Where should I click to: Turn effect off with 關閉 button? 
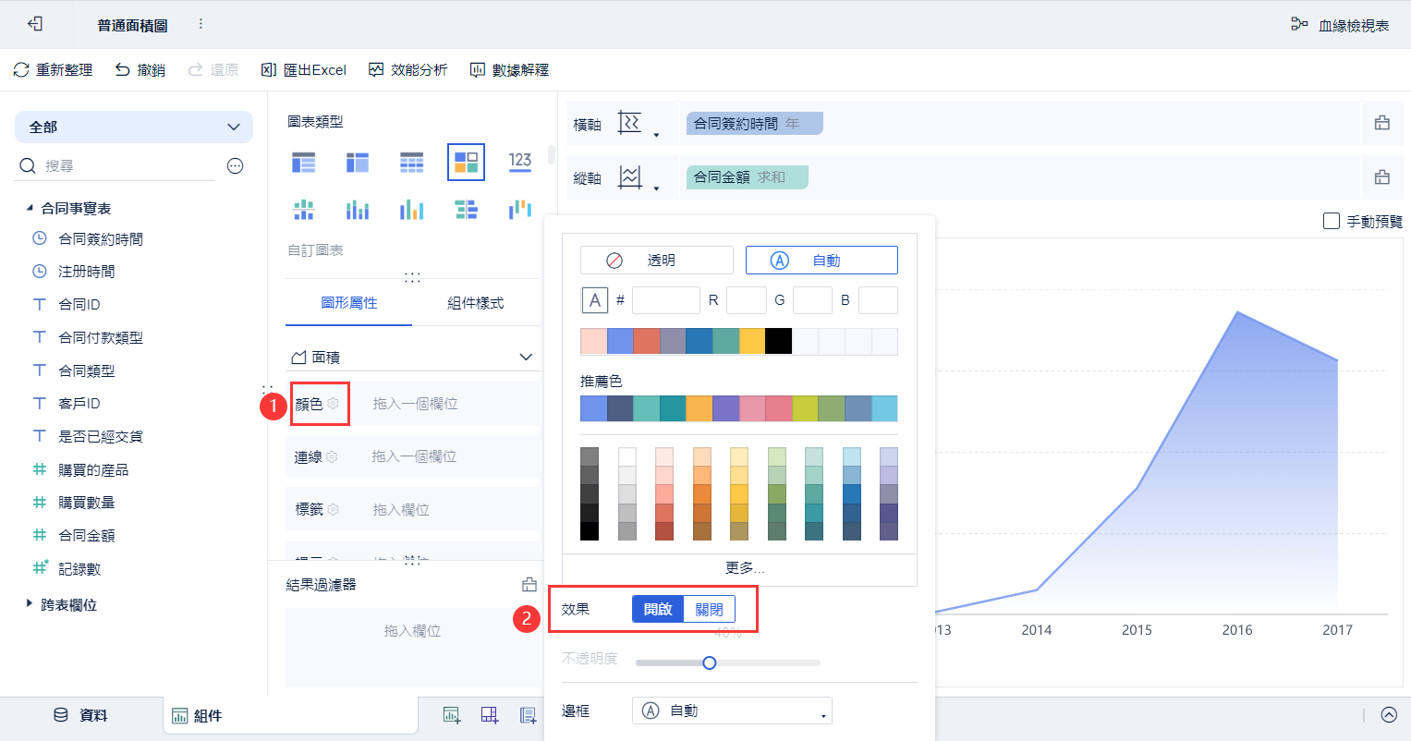tap(709, 609)
